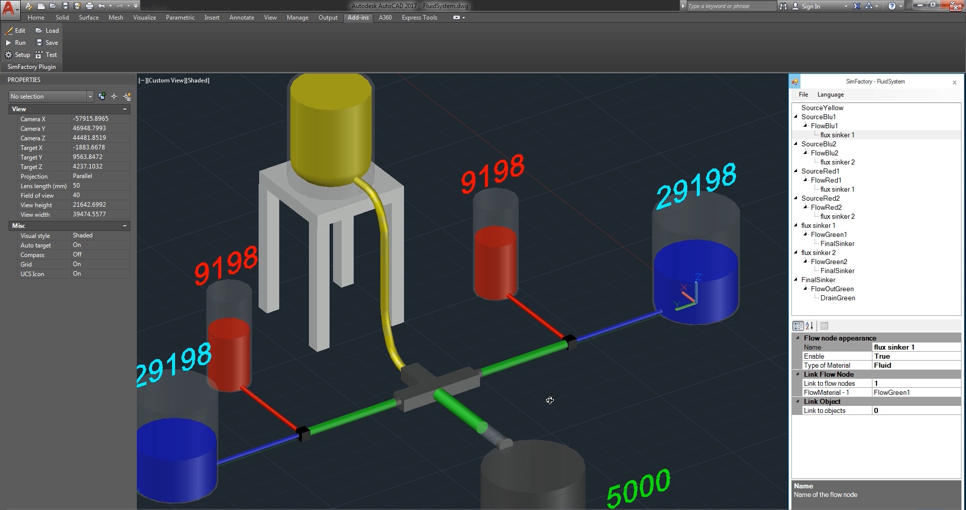This screenshot has width=966, height=510.
Task: Sort properties alphabetically with A-Z icon
Action: tap(810, 326)
